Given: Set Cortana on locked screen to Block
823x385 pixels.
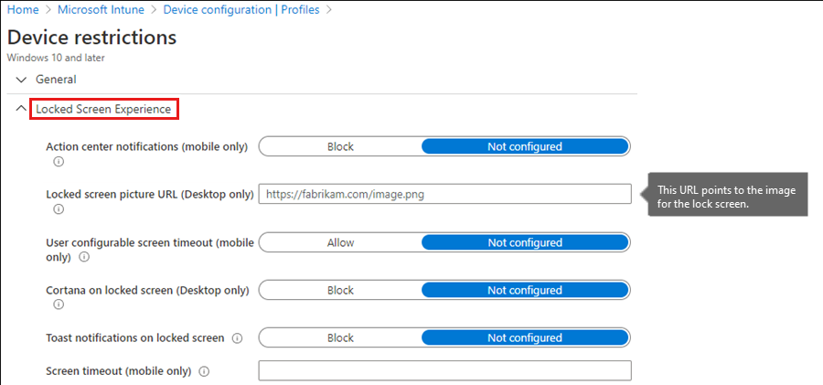Looking at the screenshot, I should 340,291.
